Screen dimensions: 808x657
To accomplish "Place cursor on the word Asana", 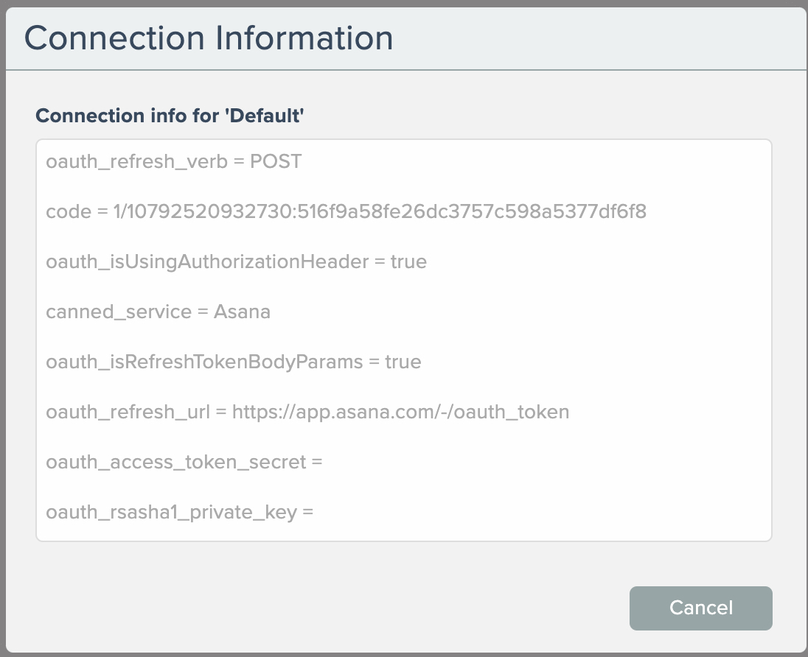I will click(242, 312).
